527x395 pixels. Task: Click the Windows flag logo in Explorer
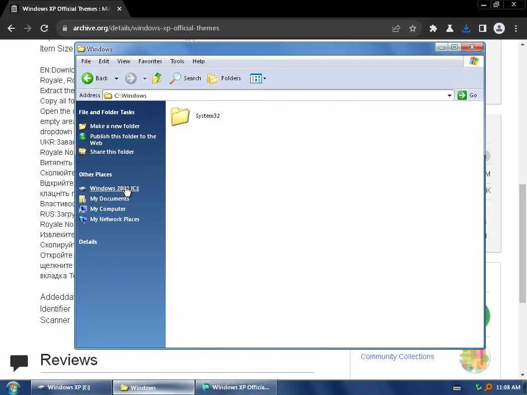[474, 61]
